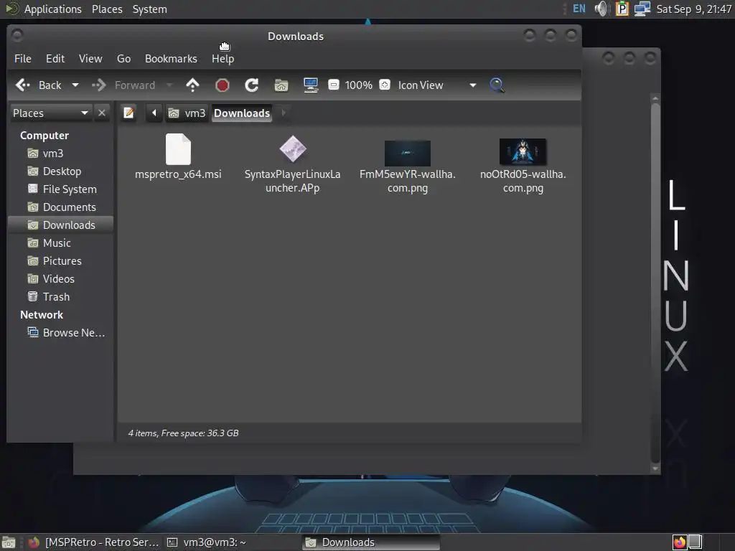Select the mspretro_x64.msi file icon
This screenshot has width=735, height=551.
178,149
